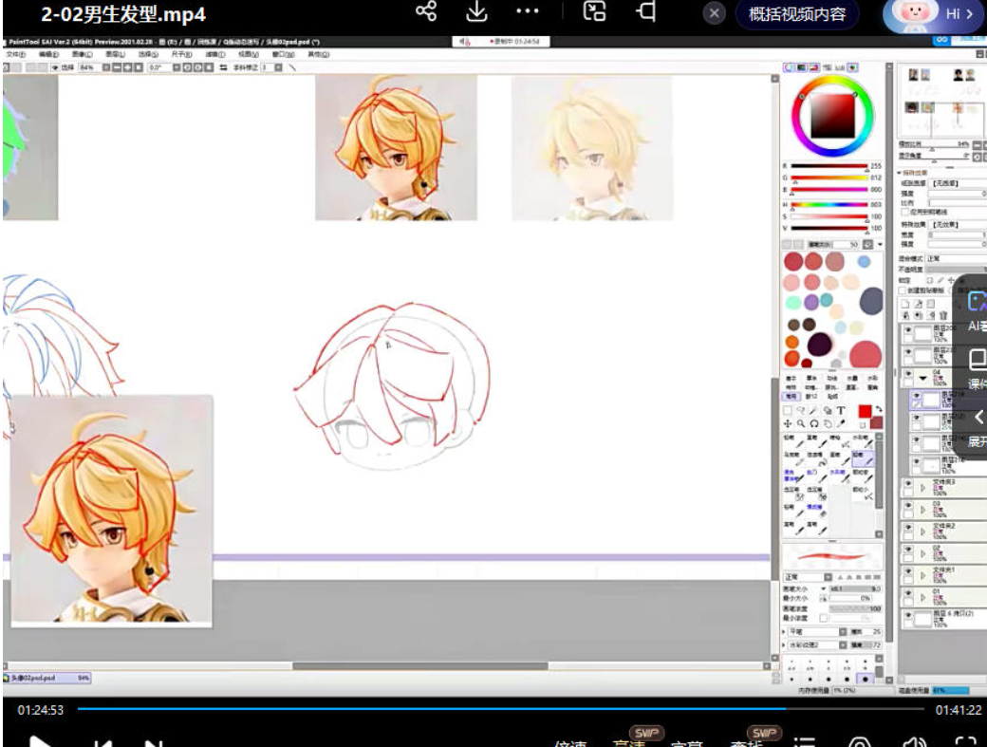This screenshot has width=987, height=747.
Task: Click the color saturation square in color wheel
Action: click(x=832, y=116)
